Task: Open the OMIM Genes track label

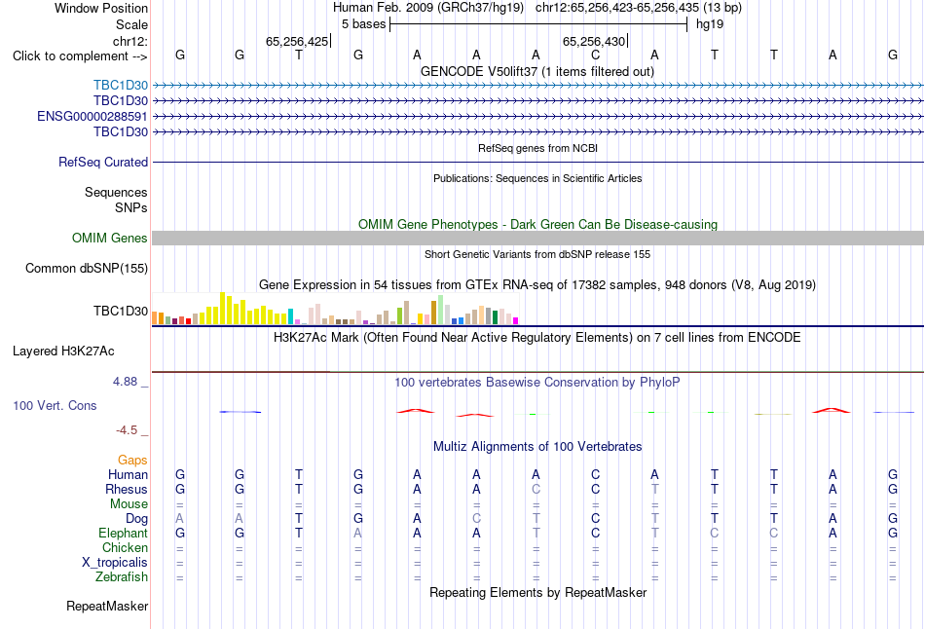Action: [x=109, y=238]
